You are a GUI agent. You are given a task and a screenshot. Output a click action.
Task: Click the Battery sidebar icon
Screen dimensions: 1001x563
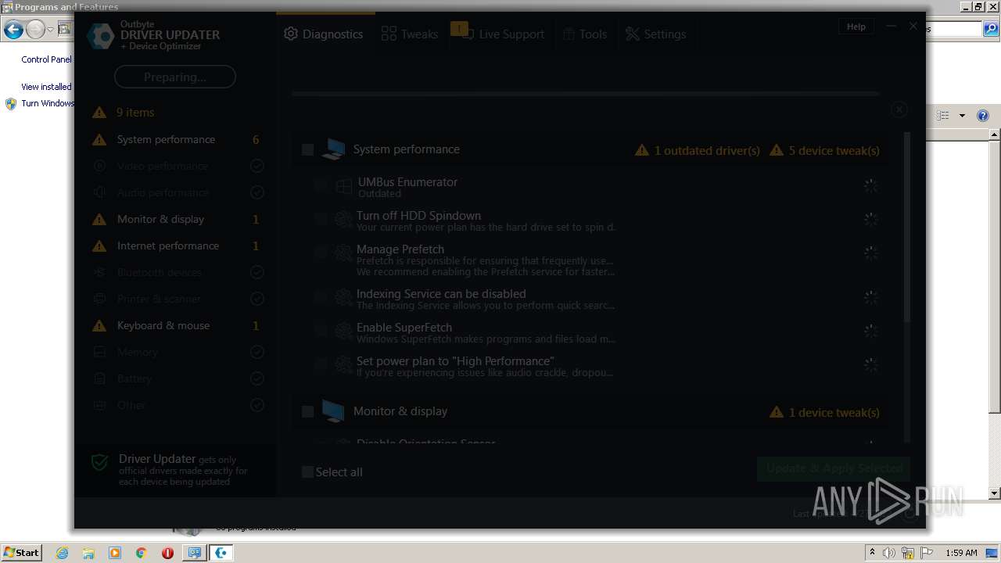coord(99,378)
